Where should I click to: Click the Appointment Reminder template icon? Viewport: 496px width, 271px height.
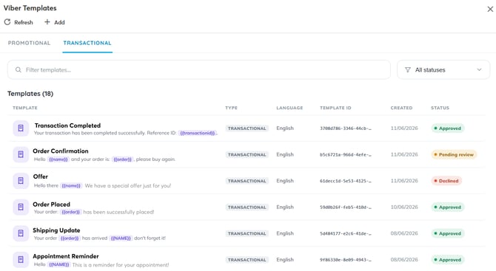click(21, 259)
